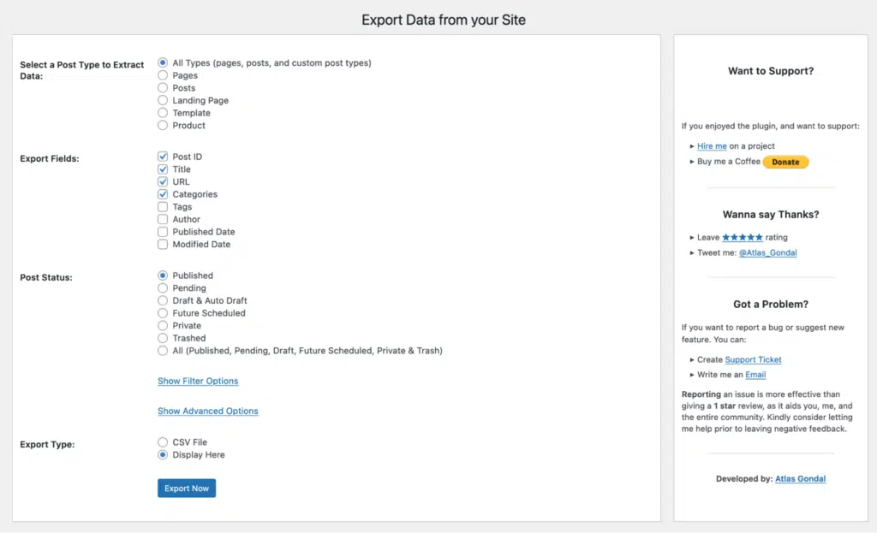Click the Export Type: label
877x533 pixels.
tap(48, 444)
